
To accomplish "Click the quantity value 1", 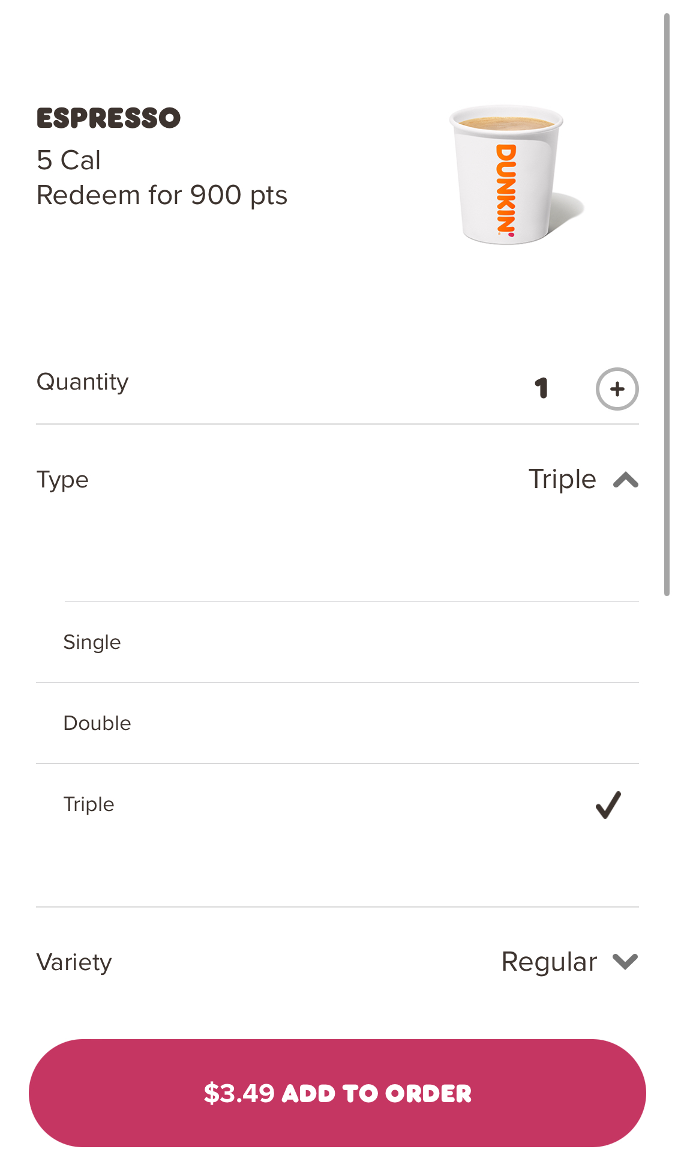I will (542, 388).
